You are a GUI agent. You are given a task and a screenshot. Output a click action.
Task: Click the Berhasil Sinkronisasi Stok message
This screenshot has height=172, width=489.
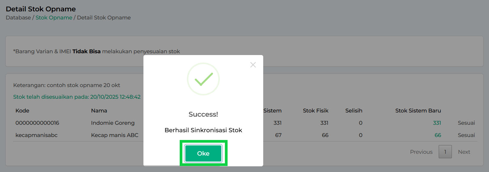(x=203, y=130)
